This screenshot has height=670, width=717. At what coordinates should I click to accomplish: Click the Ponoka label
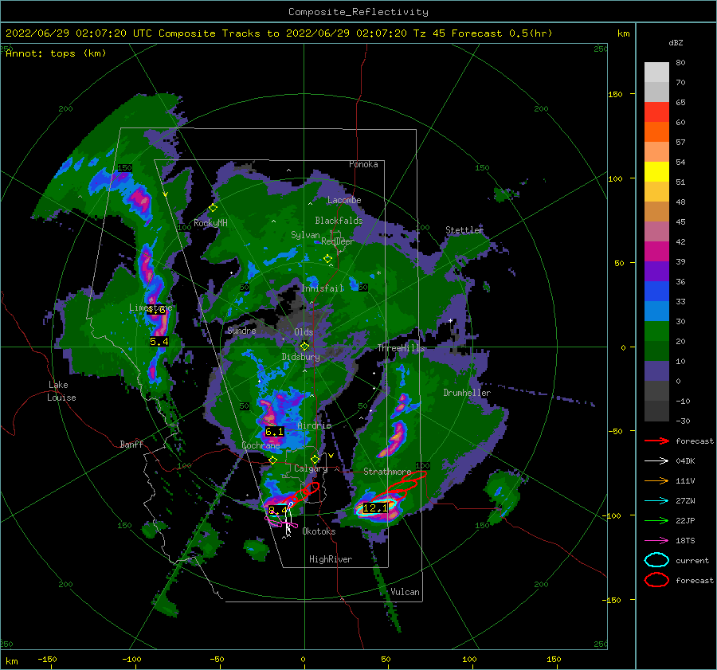coord(363,164)
